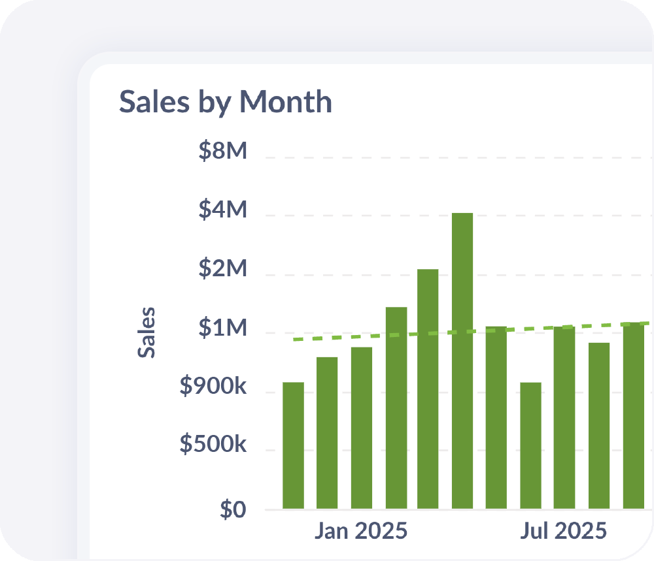Click the bar immediately right of the tallest bar
Screen dimensions: 654x561
[x=496, y=418]
